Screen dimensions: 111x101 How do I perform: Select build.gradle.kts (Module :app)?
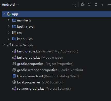tap(40, 58)
